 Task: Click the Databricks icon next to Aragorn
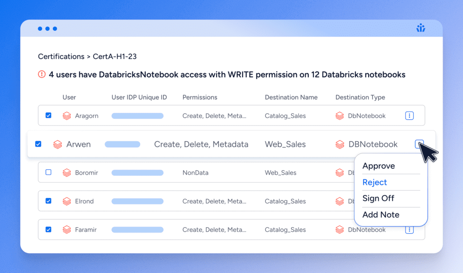pyautogui.click(x=67, y=116)
